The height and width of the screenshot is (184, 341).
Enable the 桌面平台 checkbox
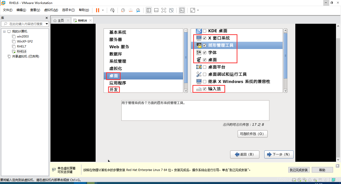204,67
